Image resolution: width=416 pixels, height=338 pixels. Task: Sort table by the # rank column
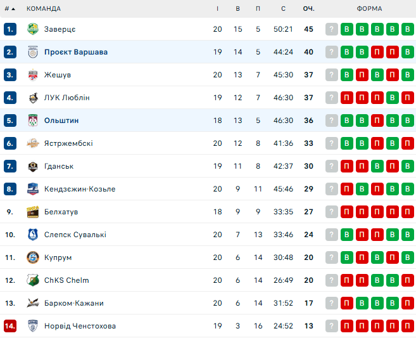9,8
